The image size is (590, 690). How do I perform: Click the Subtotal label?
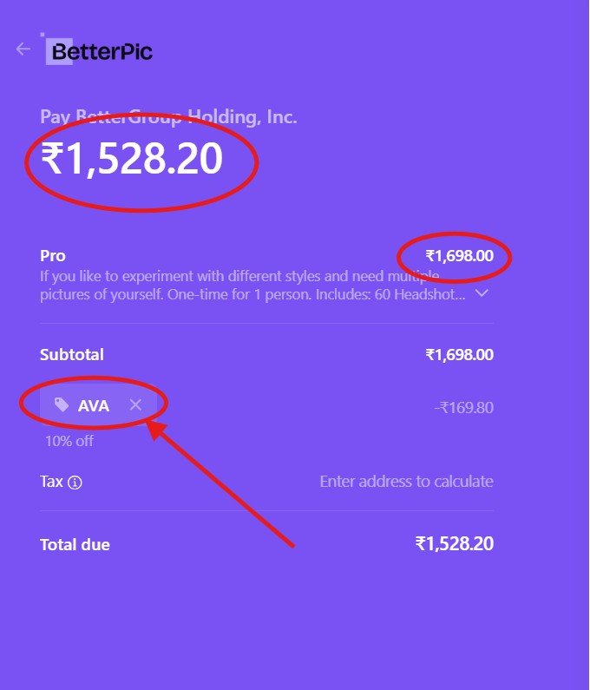(72, 354)
